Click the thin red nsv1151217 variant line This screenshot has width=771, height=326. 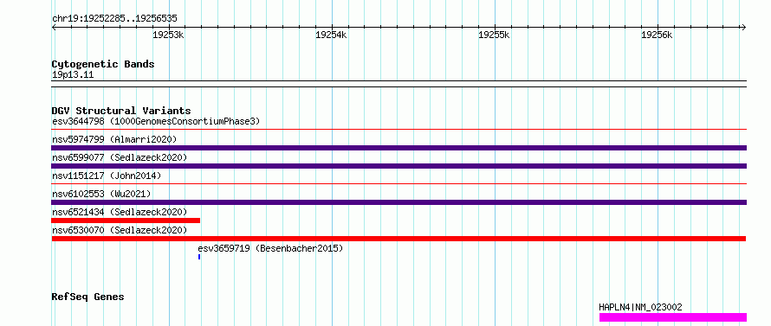[x=399, y=184]
